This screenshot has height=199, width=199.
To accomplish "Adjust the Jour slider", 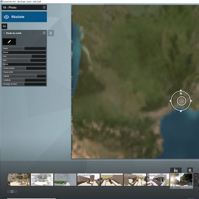I will click(24, 56).
